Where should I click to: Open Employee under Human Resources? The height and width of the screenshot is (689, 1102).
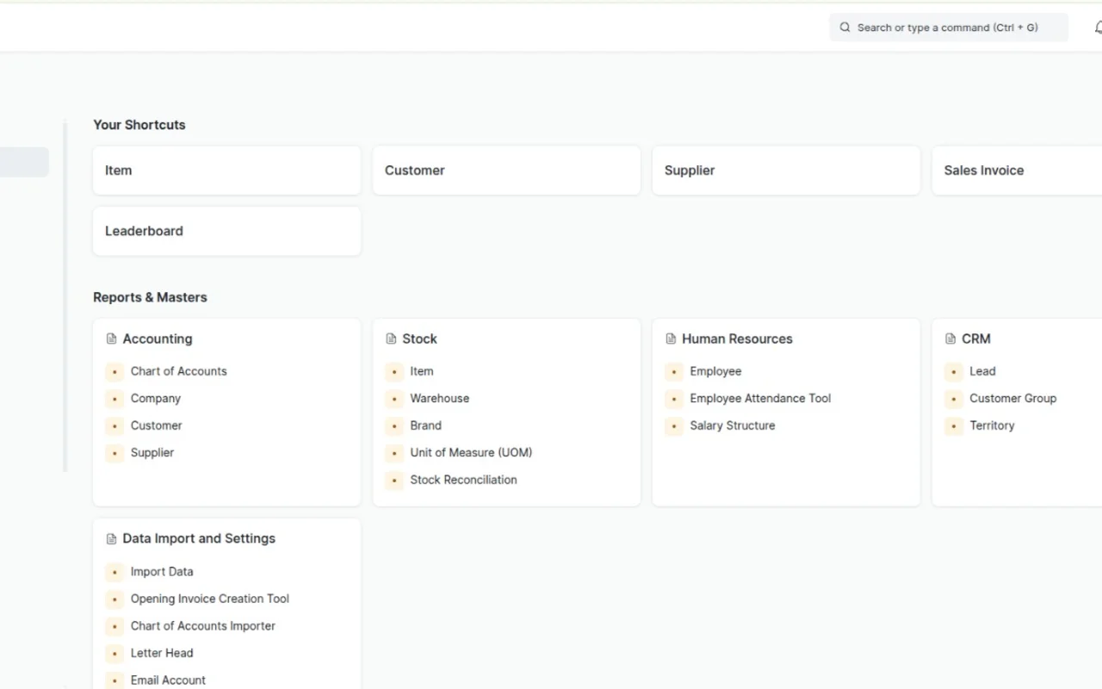715,371
